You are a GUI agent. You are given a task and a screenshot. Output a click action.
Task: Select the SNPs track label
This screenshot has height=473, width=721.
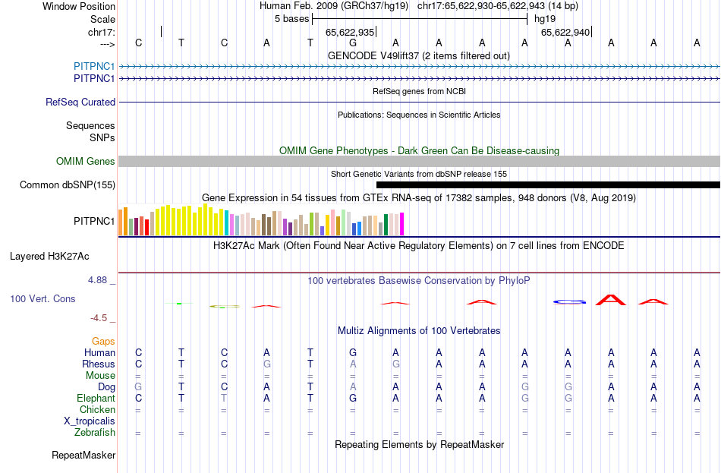(102, 137)
